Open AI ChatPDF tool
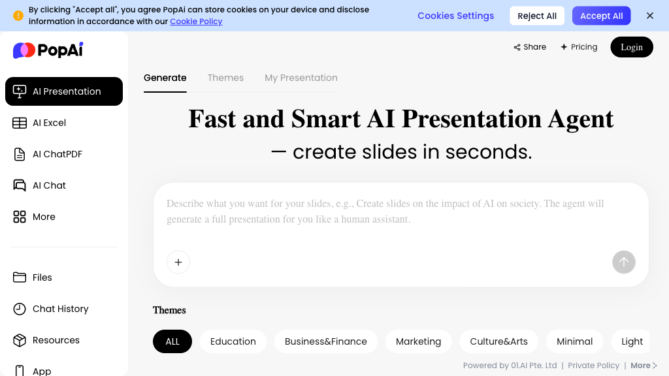Image resolution: width=669 pixels, height=376 pixels. [x=57, y=154]
